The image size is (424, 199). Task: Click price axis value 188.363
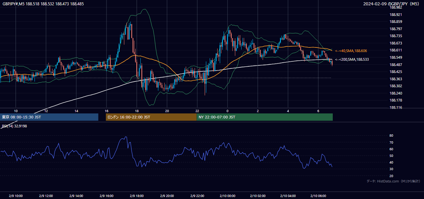[395, 79]
